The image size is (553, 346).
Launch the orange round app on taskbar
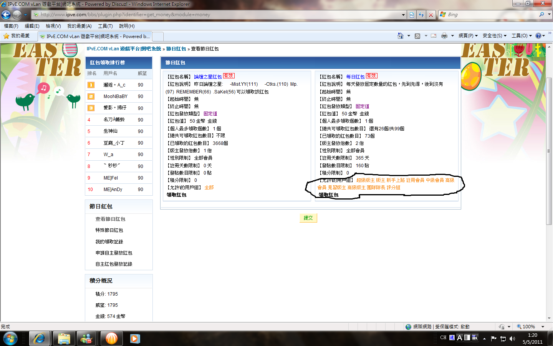coord(111,338)
